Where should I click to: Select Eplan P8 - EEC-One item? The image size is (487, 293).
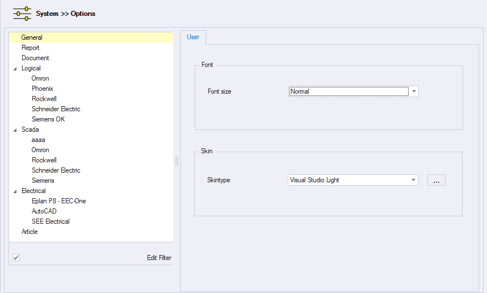coord(58,201)
